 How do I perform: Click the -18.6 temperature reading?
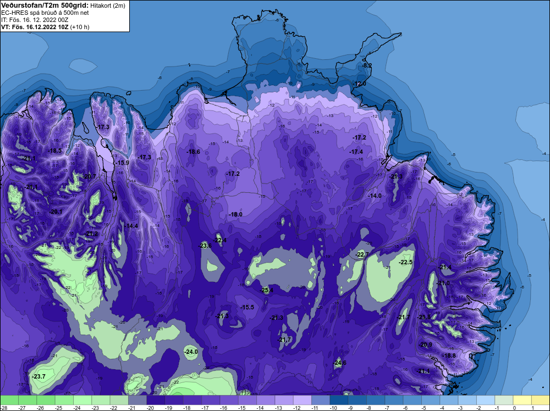tap(194, 152)
